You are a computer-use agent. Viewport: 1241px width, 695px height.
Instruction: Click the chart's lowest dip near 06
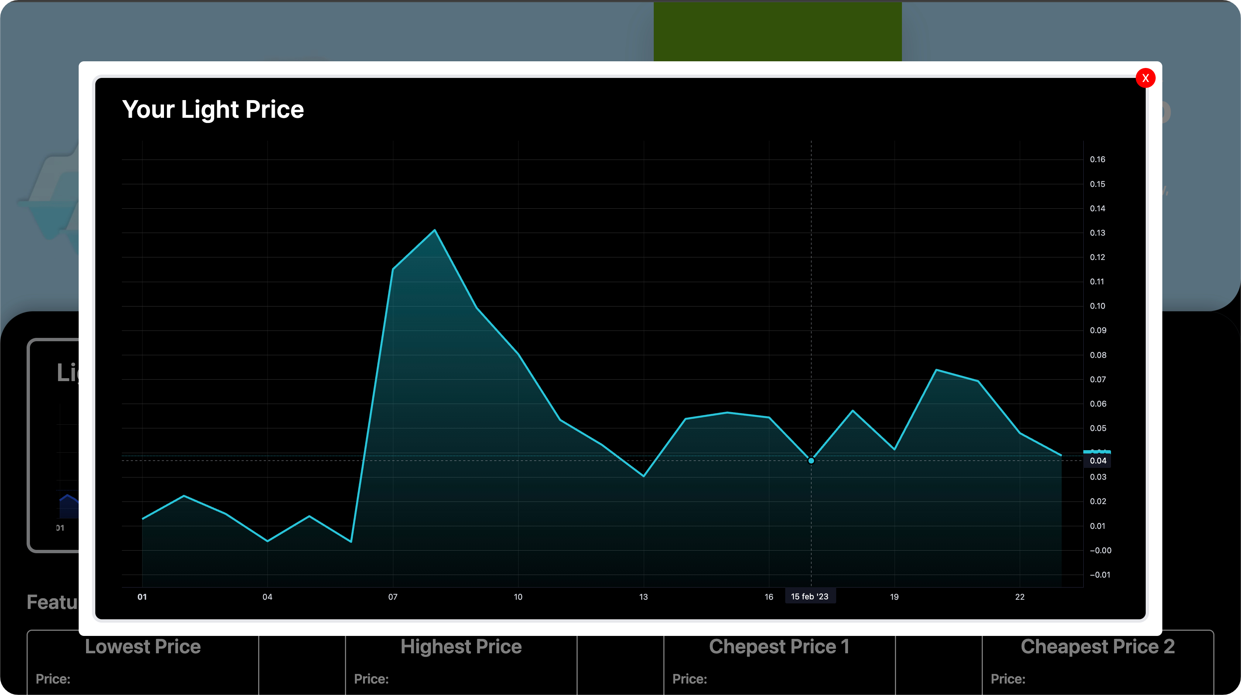tap(351, 541)
